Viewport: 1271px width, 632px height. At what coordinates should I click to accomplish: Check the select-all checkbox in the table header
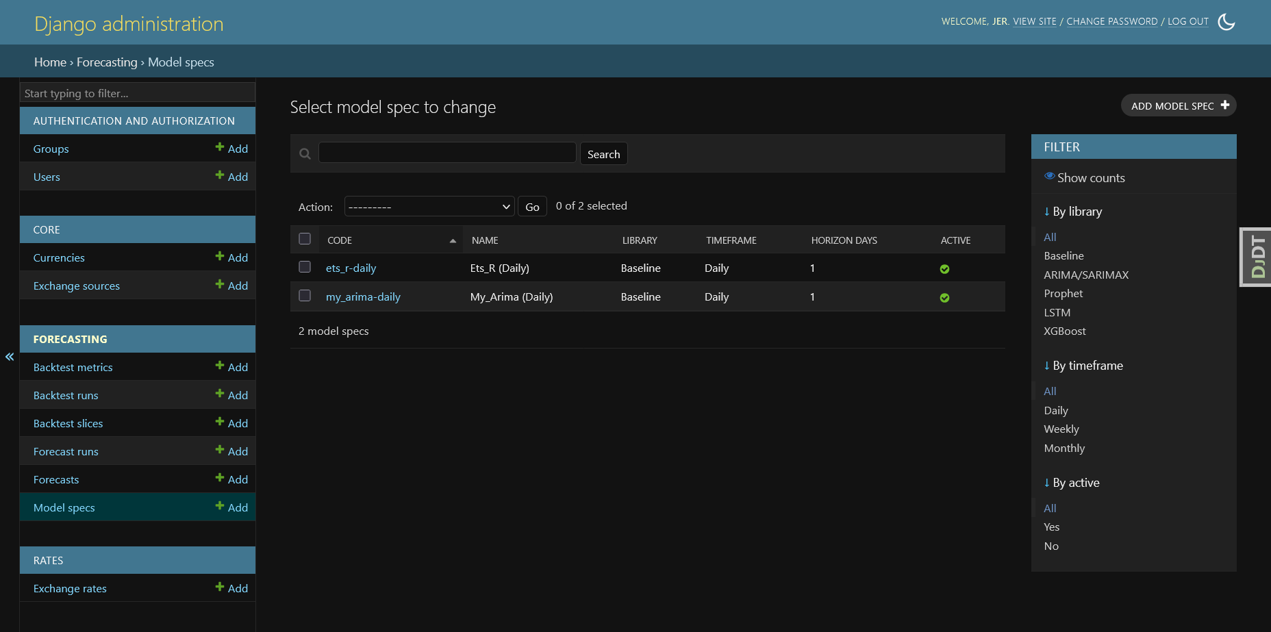305,238
